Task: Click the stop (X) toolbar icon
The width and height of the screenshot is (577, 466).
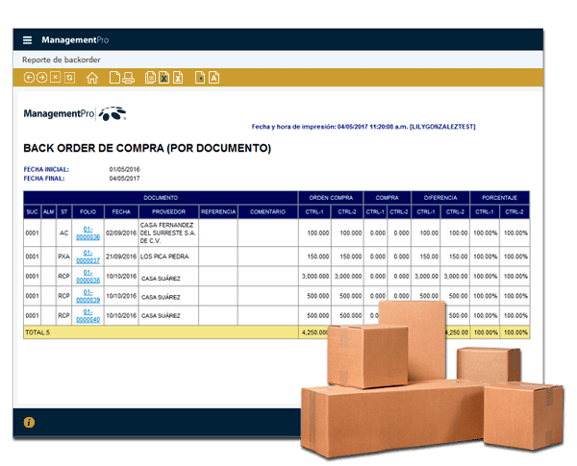Action: (x=55, y=77)
